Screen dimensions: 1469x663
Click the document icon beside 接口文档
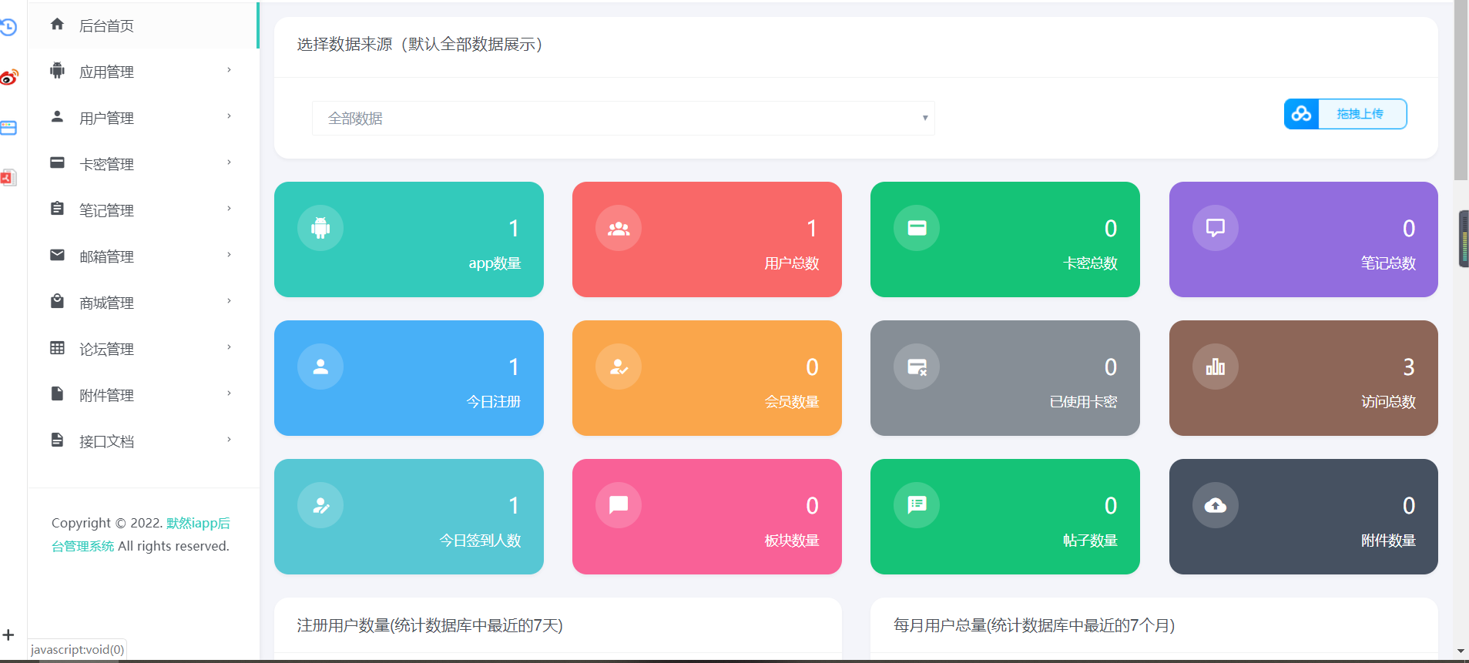[57, 440]
